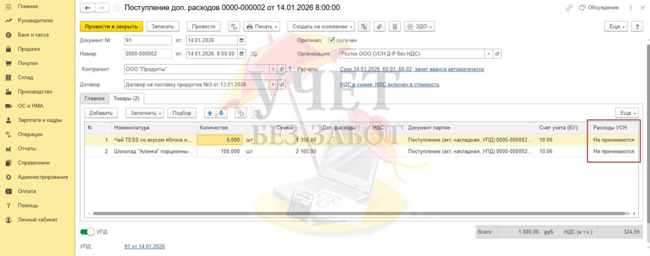Move table row up arrow
This screenshot has width=650, height=256.
point(210,113)
